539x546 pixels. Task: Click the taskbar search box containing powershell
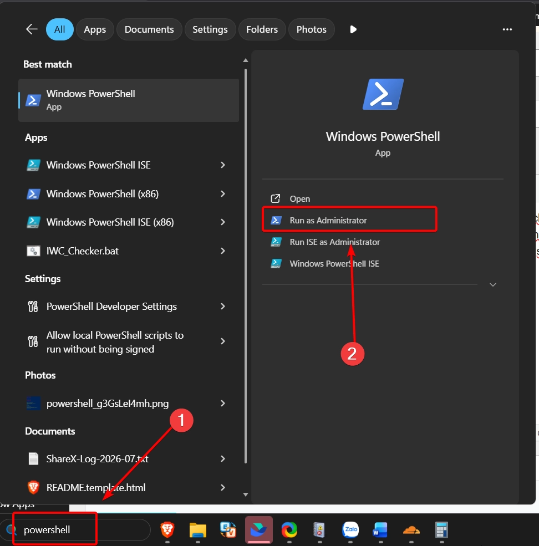[x=75, y=530]
